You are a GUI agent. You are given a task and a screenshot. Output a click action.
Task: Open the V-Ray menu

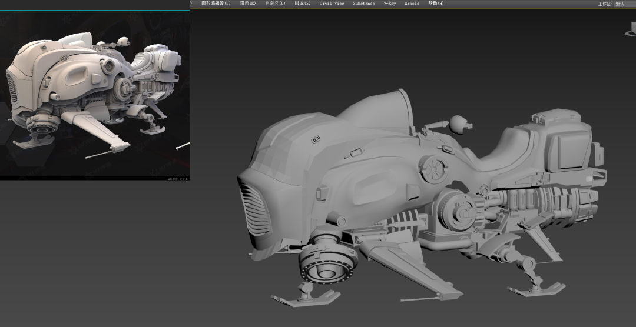(x=390, y=4)
